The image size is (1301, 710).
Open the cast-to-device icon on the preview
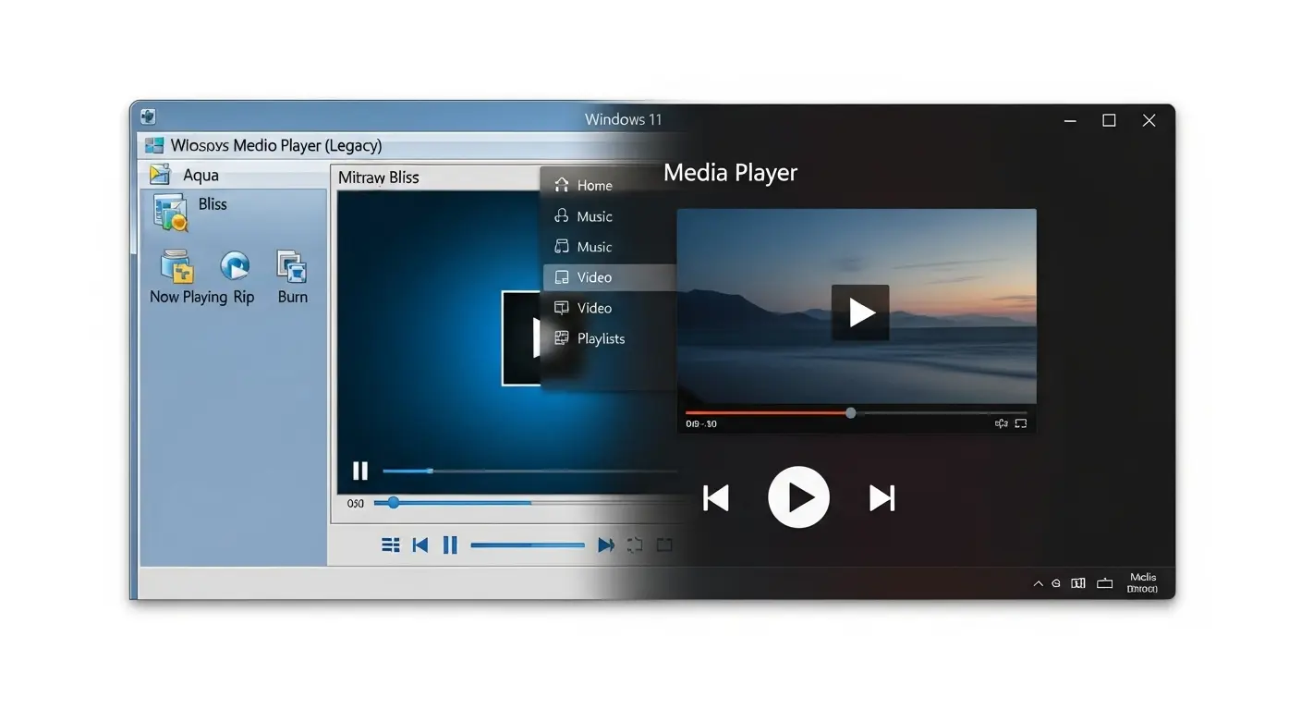point(1001,422)
